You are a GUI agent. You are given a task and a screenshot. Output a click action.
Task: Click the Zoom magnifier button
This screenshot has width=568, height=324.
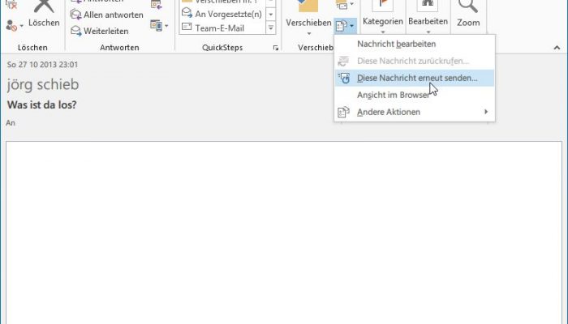coord(468,15)
